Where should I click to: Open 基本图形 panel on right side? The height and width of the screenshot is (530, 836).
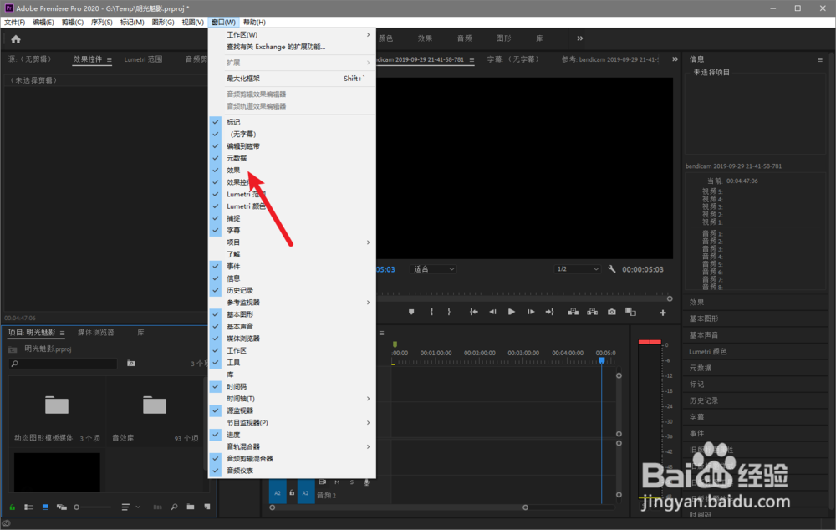coord(704,319)
